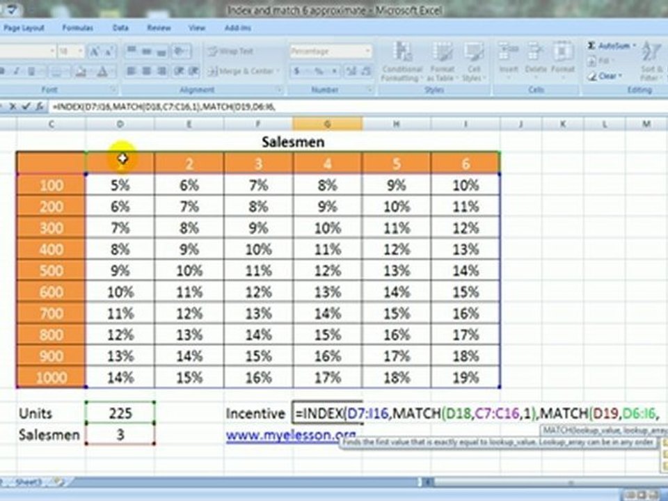
Task: Click Increase Decimal icon
Action: pos(351,71)
